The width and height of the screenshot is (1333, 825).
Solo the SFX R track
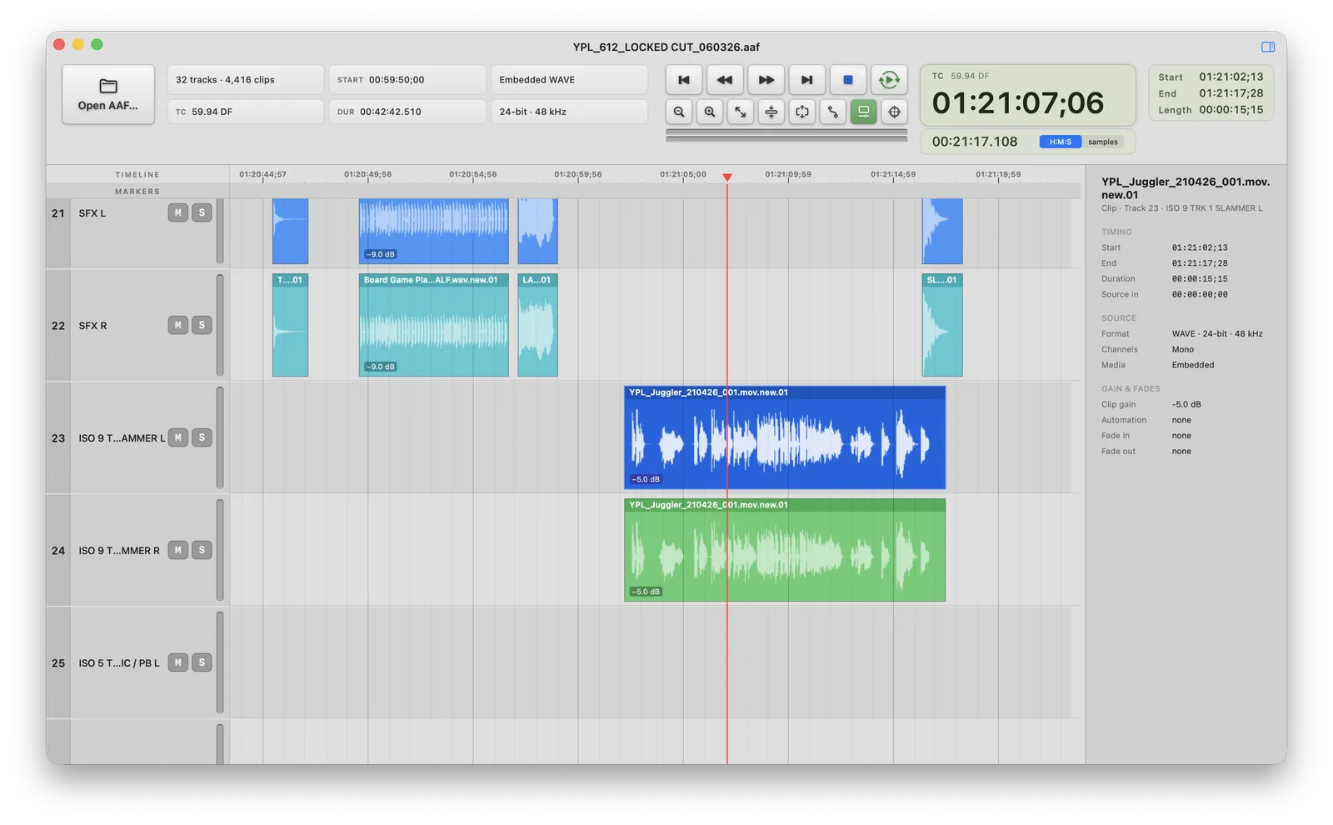point(202,325)
